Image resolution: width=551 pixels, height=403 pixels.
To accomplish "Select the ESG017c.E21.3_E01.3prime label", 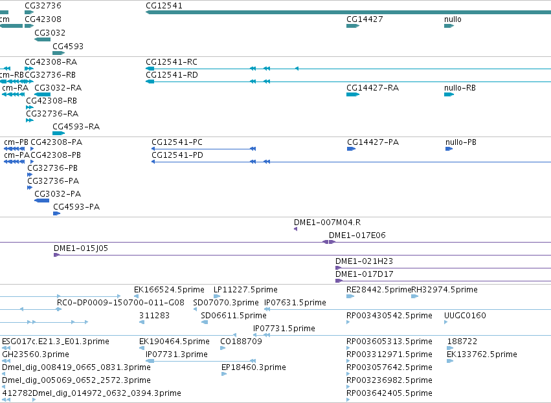I will click(56, 342).
